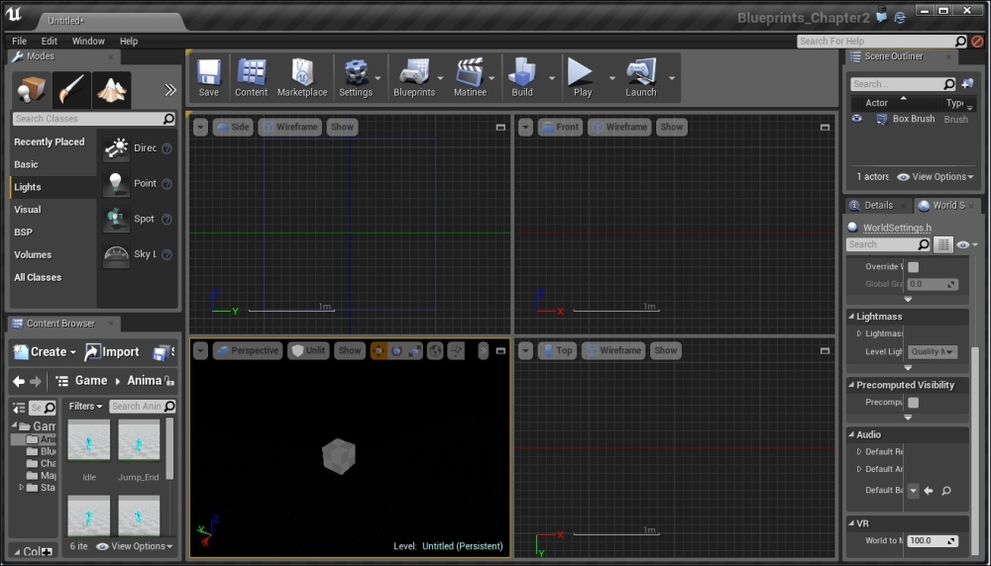Screen dimensions: 991x566
Task: Click the Import button in Content Browser
Action: click(112, 351)
